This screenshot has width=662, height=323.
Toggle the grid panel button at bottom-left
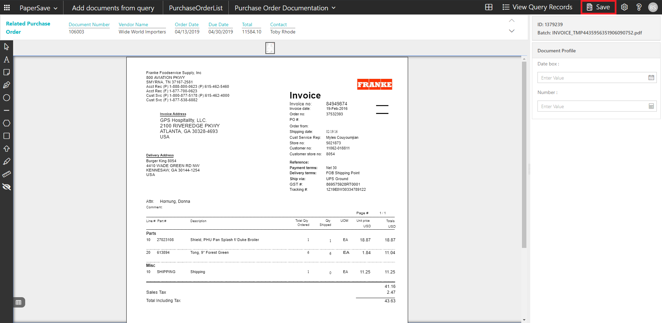[x=19, y=302]
